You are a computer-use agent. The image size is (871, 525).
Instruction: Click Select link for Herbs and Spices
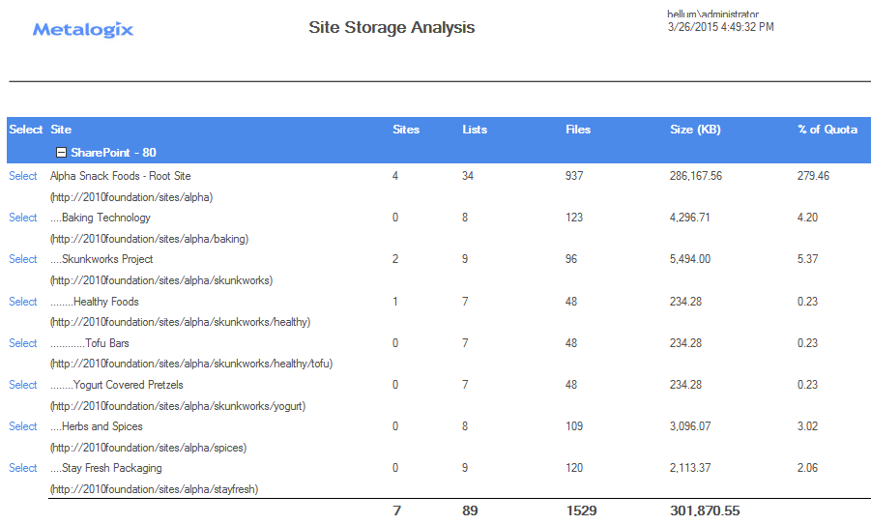click(23, 426)
